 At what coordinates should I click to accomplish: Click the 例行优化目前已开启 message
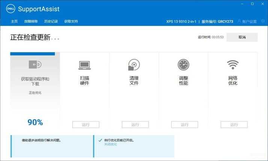[x=119, y=140]
